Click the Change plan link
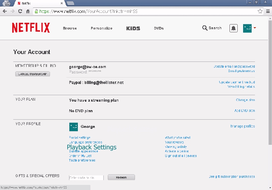 [245, 100]
